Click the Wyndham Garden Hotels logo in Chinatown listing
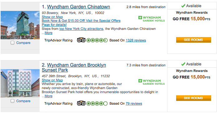Viewport: 217px width, 114px height. tap(152, 19)
